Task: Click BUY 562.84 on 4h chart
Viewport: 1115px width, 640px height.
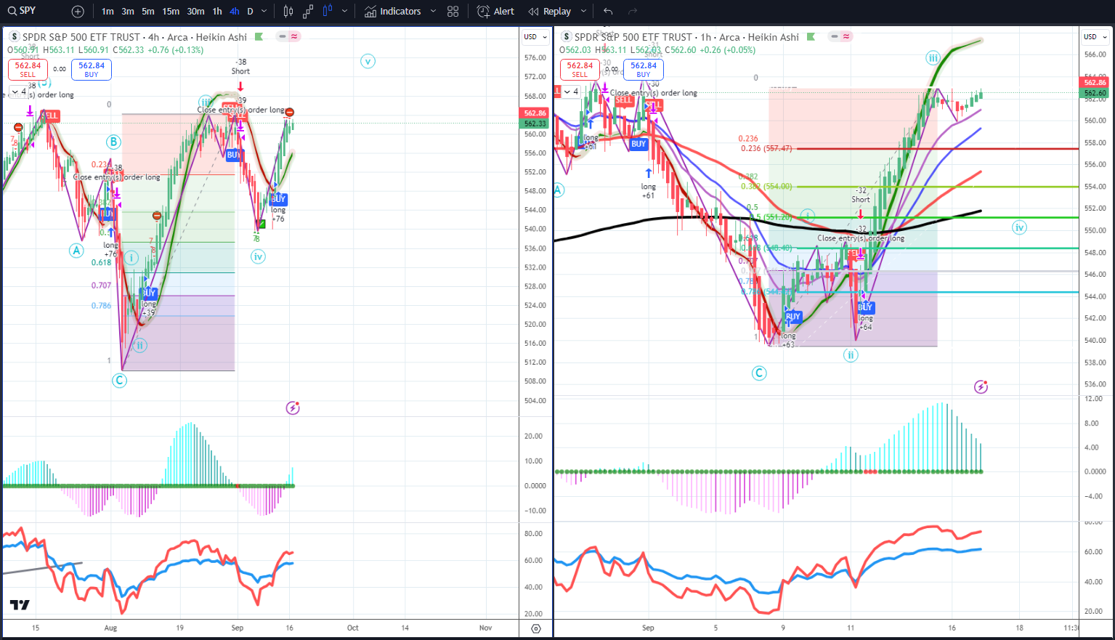Action: click(92, 69)
